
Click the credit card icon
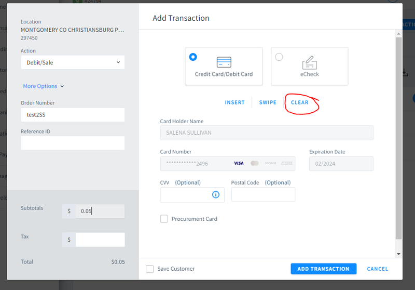pos(224,62)
